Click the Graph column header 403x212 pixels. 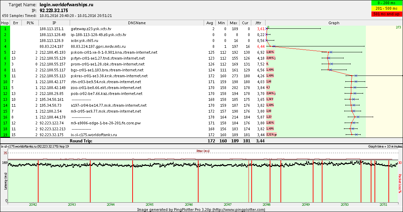pyautogui.click(x=334, y=23)
